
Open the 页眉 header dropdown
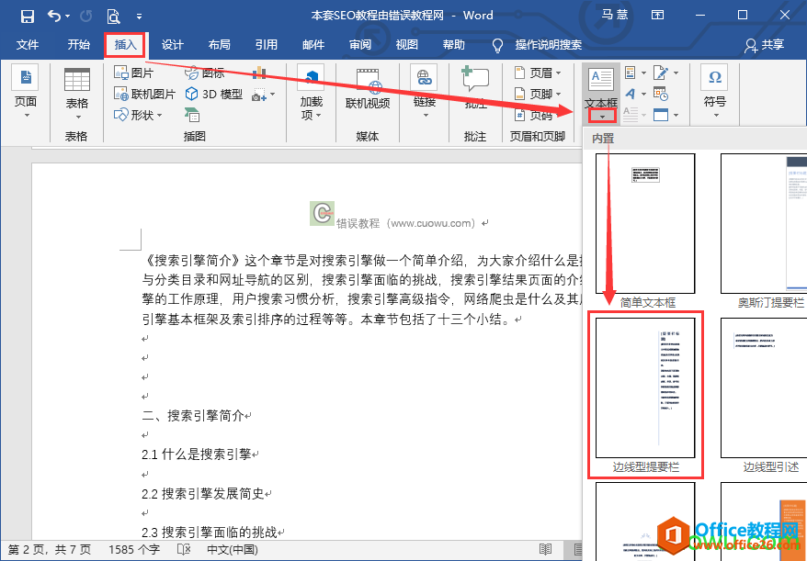click(538, 73)
